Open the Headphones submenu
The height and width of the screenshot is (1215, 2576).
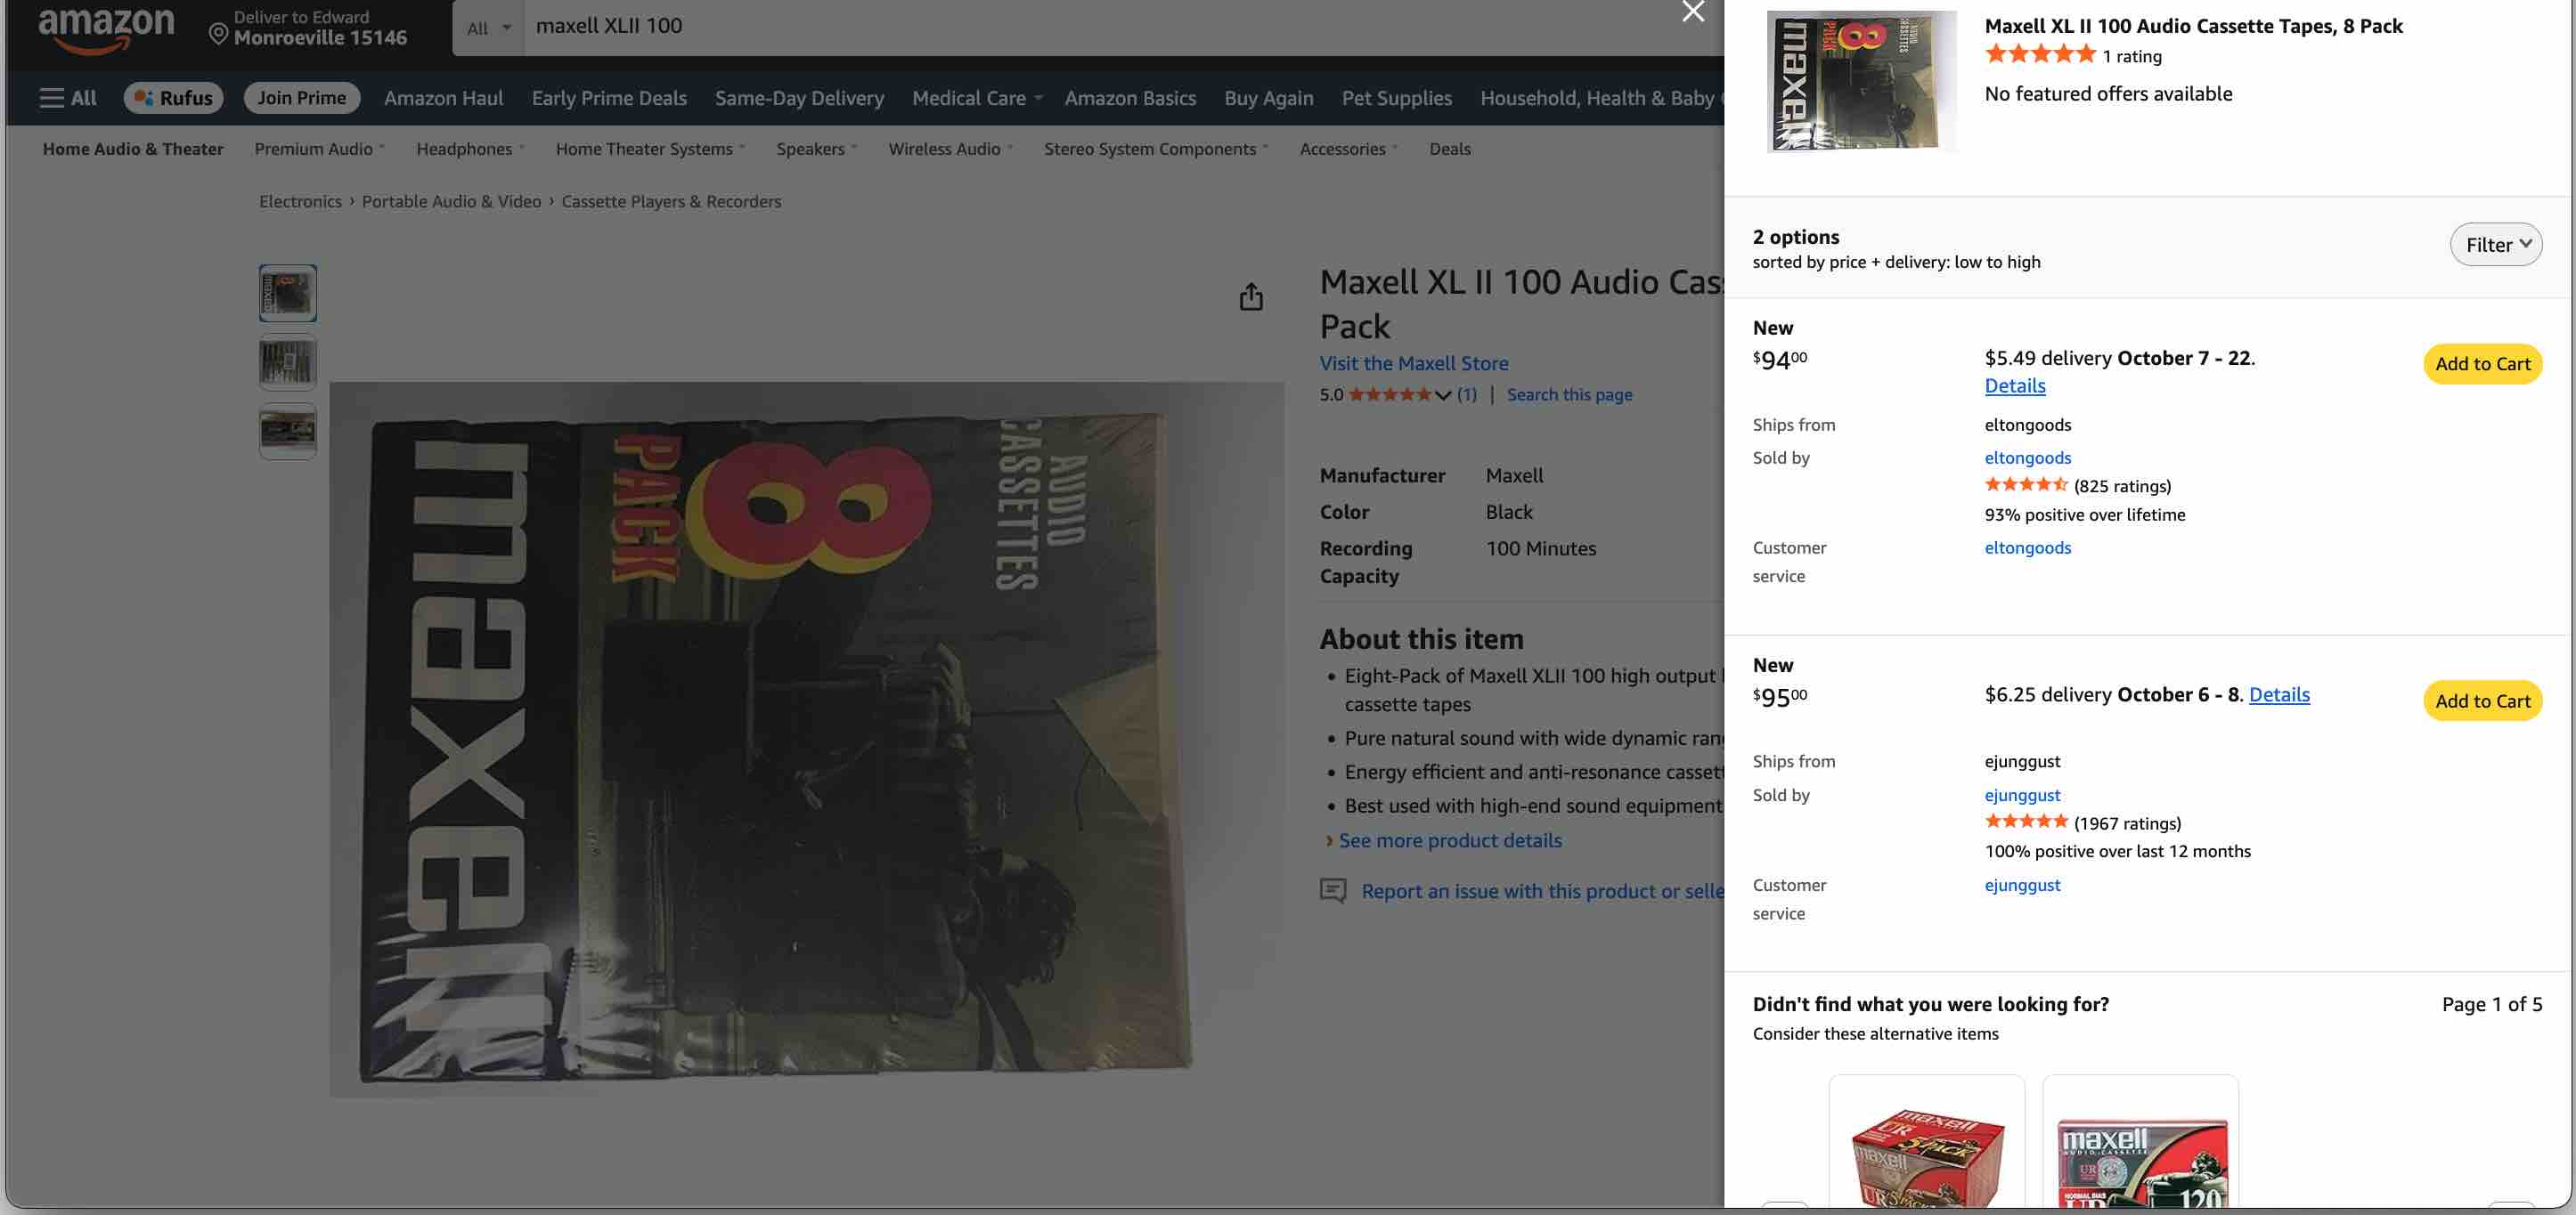(470, 148)
